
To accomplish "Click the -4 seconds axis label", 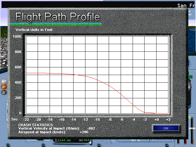I will tap(134, 119).
